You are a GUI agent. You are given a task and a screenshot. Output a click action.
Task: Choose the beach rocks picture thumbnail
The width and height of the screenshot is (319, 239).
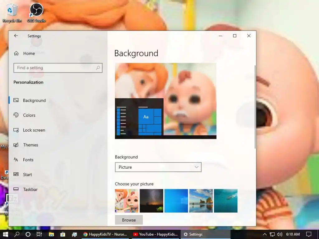tap(201, 201)
